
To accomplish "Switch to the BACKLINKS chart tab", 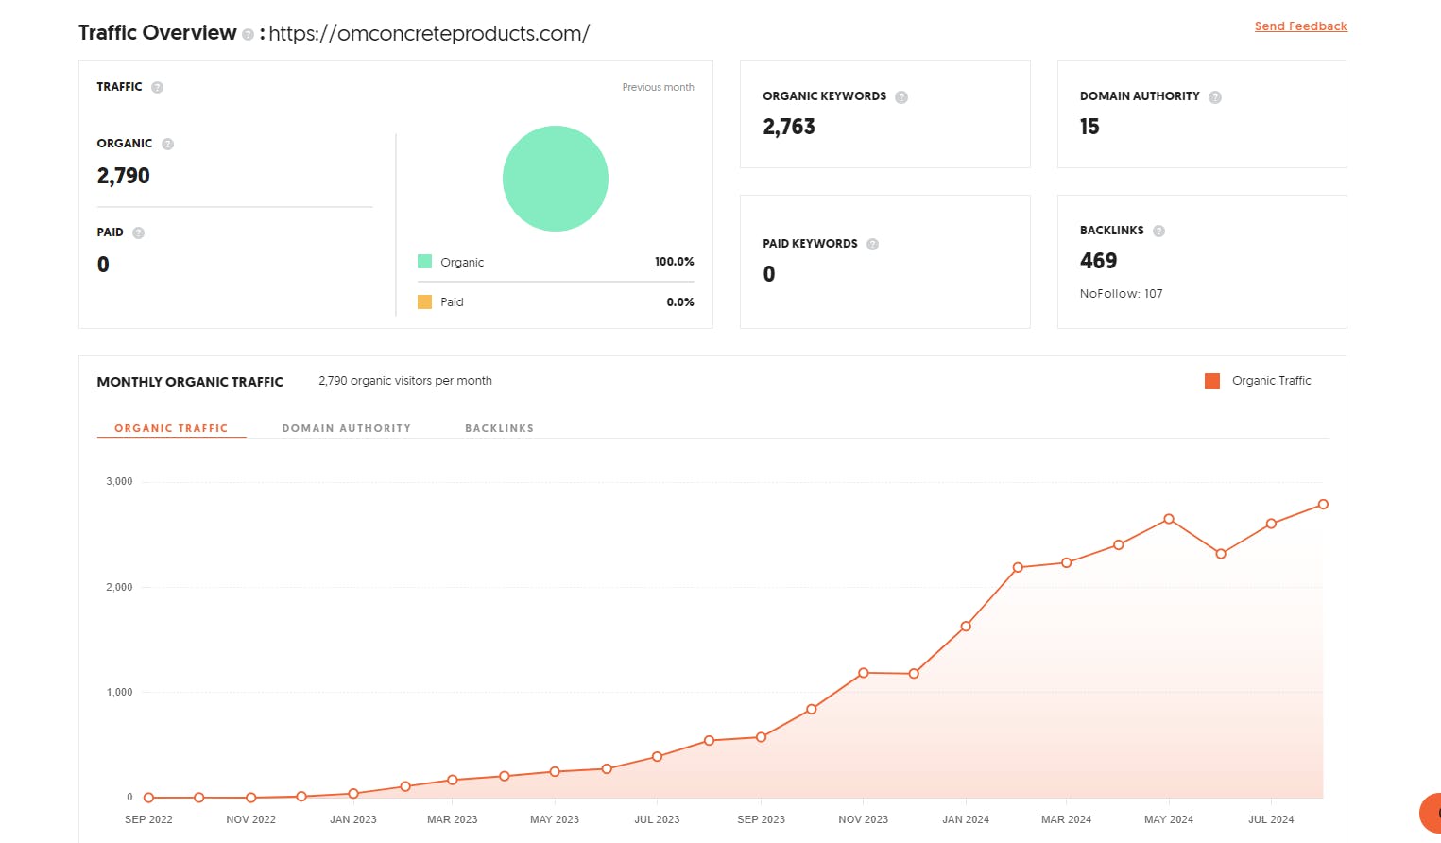I will [x=499, y=428].
